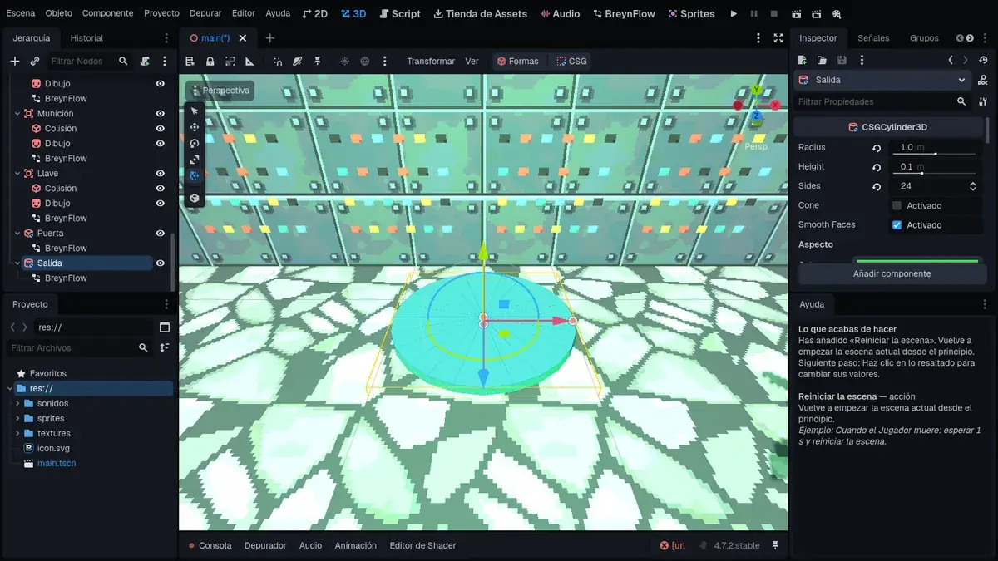Image resolution: width=998 pixels, height=561 pixels.
Task: Toggle visibility of the Llave node
Action: point(161,174)
